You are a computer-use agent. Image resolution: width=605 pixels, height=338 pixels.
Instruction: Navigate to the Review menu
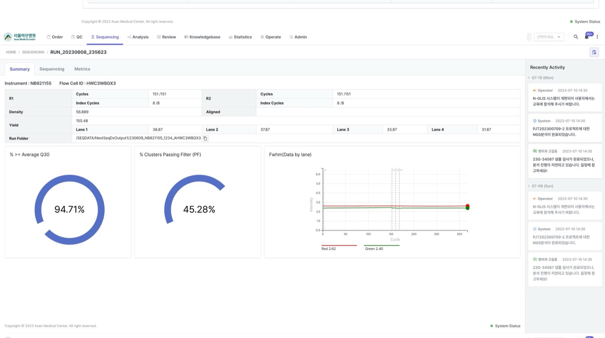166,37
